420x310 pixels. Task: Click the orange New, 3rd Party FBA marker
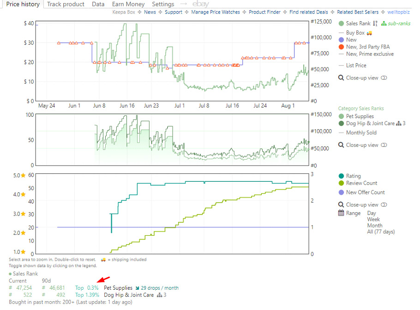click(x=341, y=47)
